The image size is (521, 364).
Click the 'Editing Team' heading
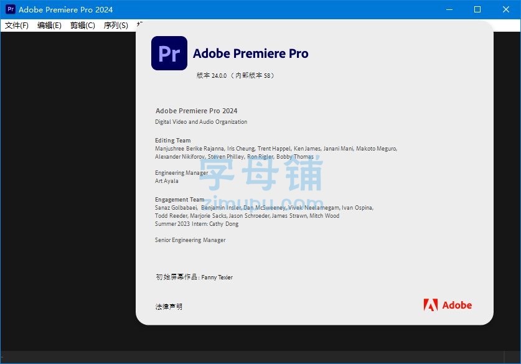click(x=173, y=141)
